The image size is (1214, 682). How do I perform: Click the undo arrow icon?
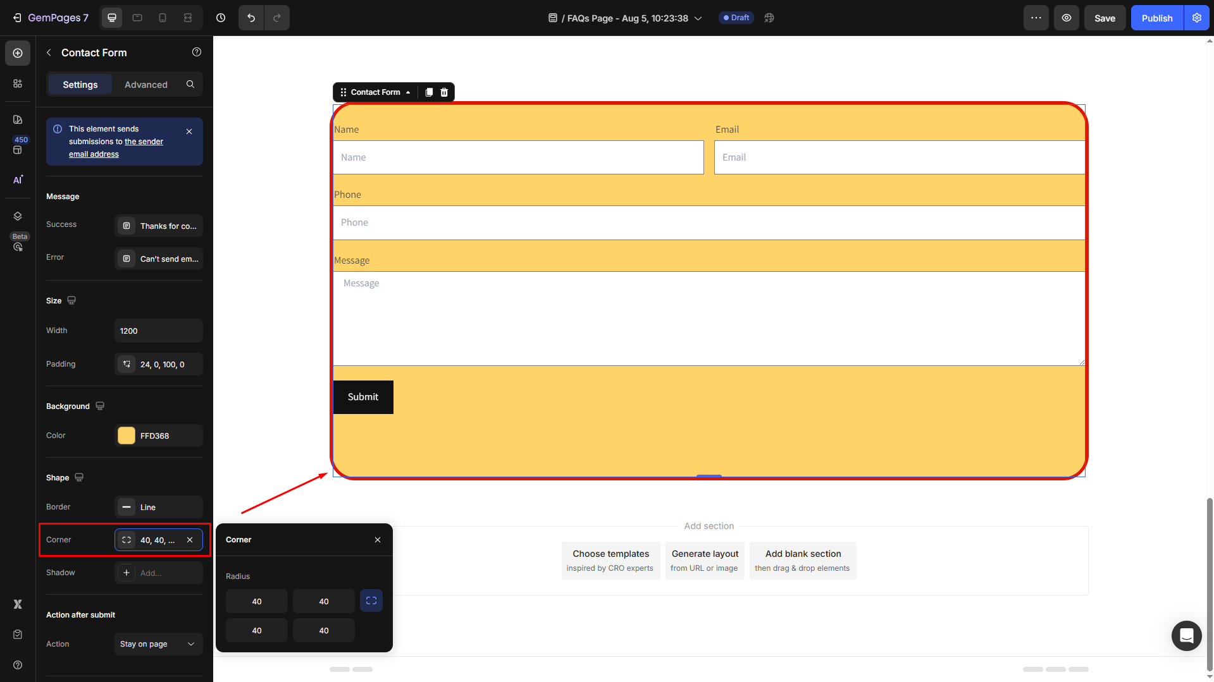click(x=251, y=18)
